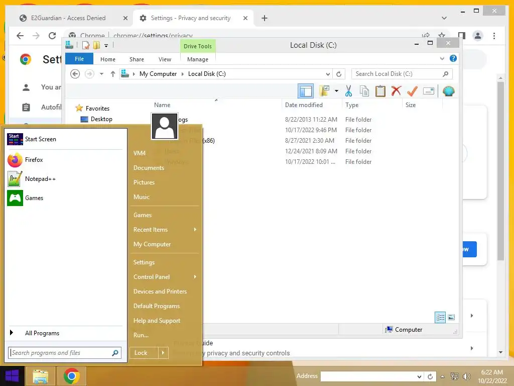Image resolution: width=514 pixels, height=386 pixels.
Task: Click the volume speaker icon in system tray
Action: [466, 376]
